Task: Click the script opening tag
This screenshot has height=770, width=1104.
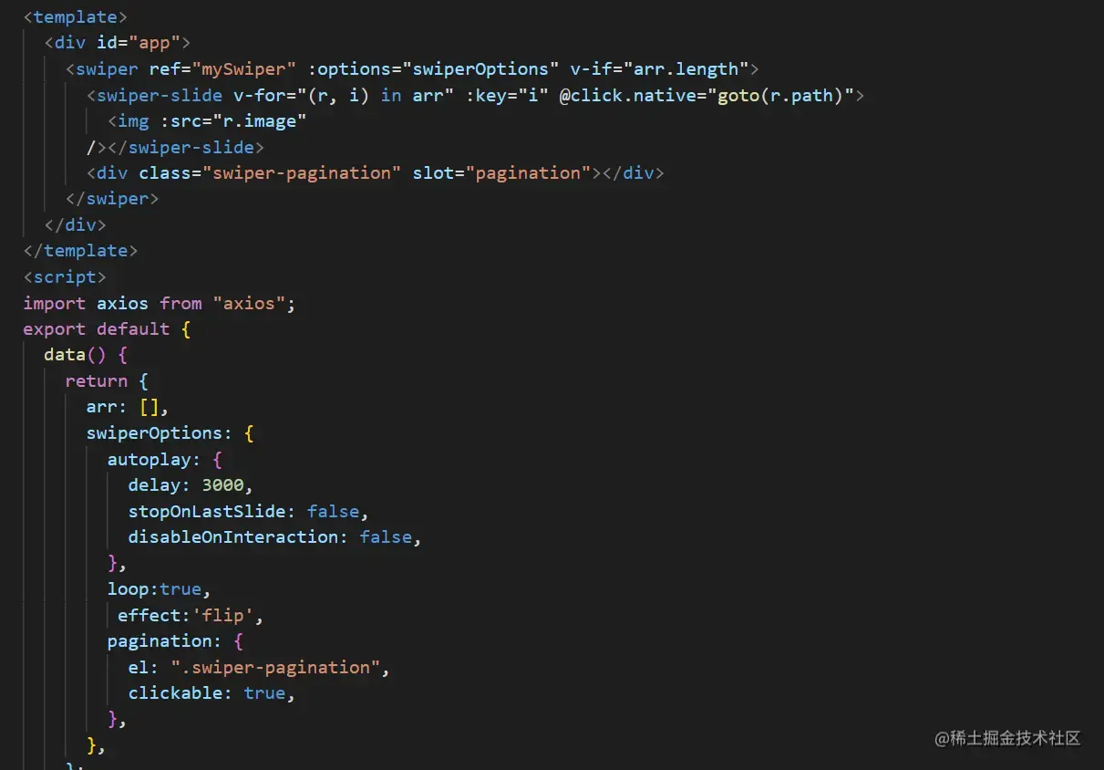Action: [x=65, y=277]
